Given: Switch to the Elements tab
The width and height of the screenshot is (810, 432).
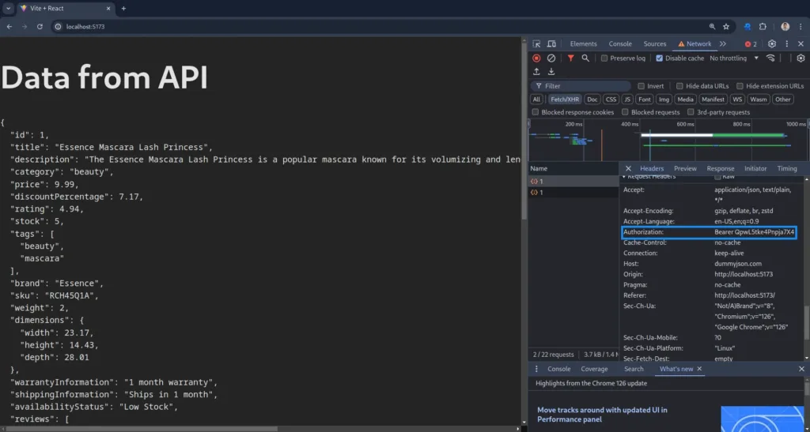Looking at the screenshot, I should click(x=583, y=43).
